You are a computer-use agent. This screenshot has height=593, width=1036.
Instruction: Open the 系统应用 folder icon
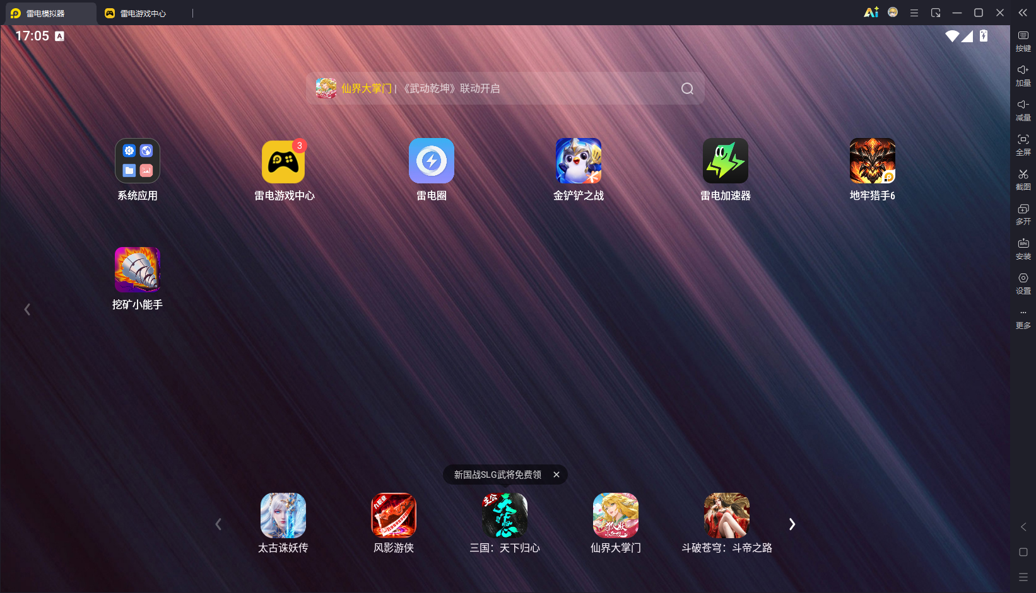(x=138, y=161)
